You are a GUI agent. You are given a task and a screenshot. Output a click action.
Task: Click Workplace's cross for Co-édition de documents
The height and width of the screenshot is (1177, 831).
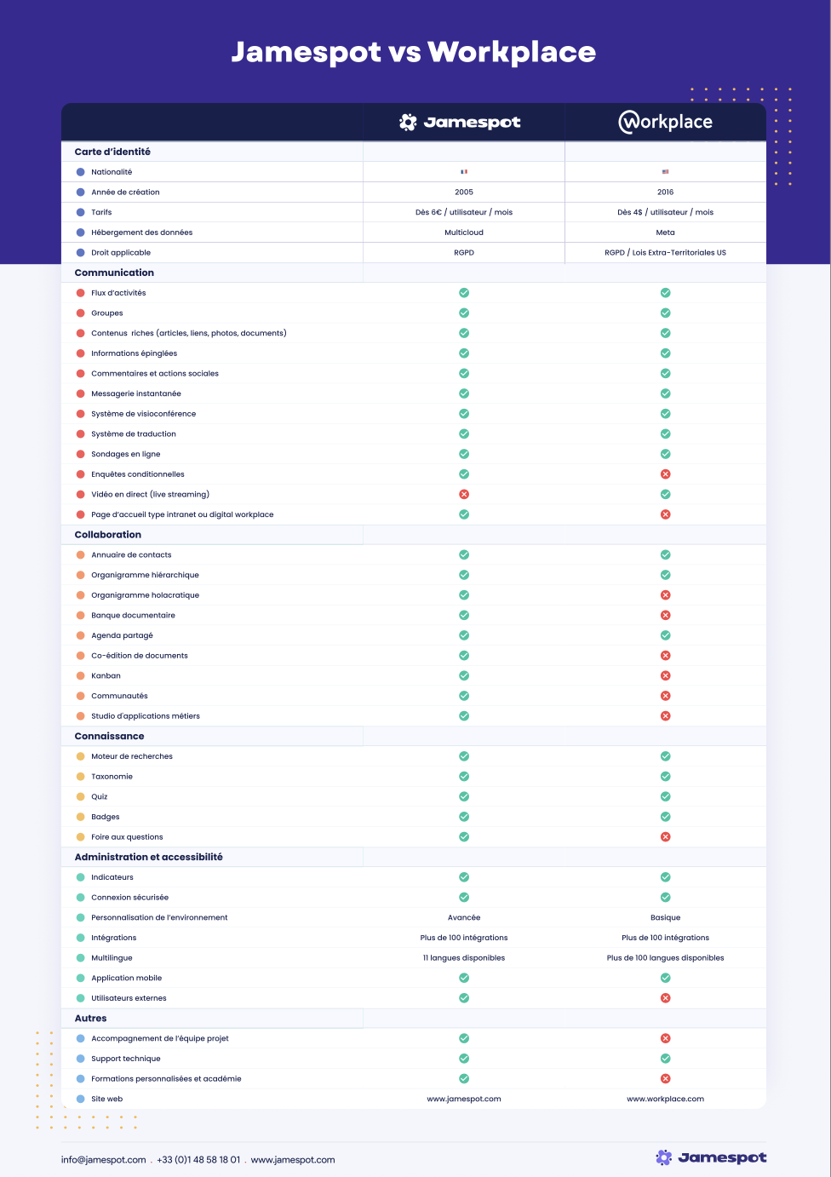(666, 656)
